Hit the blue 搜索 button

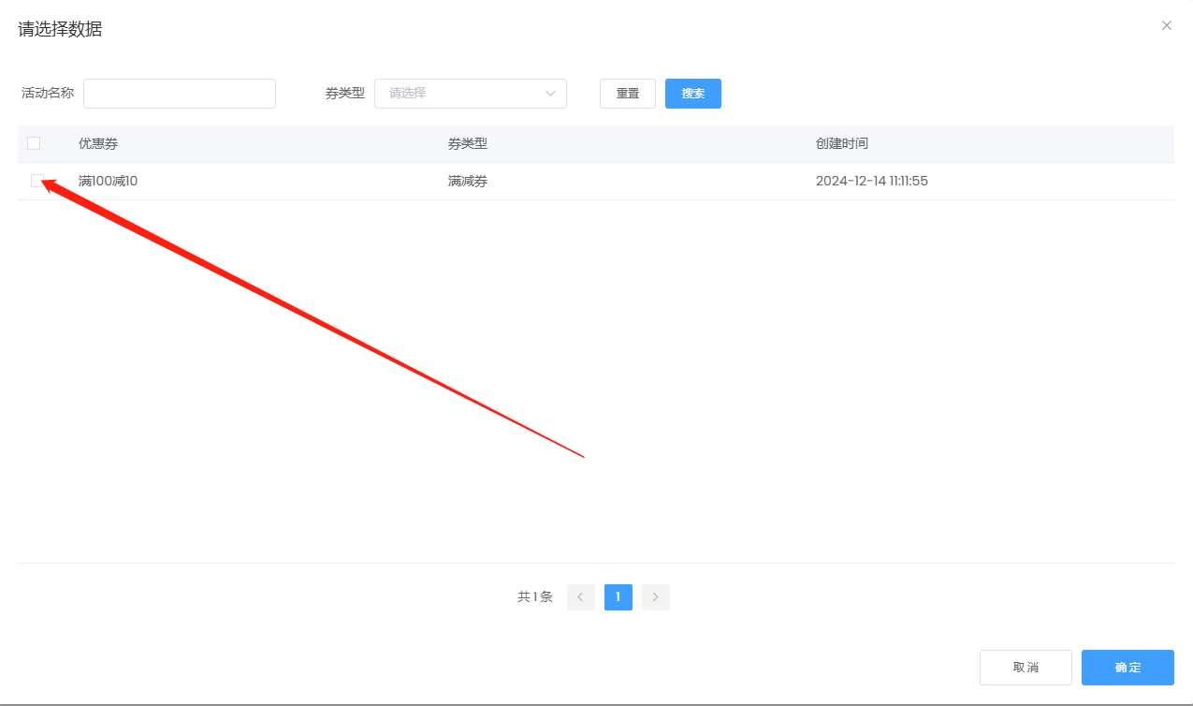[x=692, y=94]
